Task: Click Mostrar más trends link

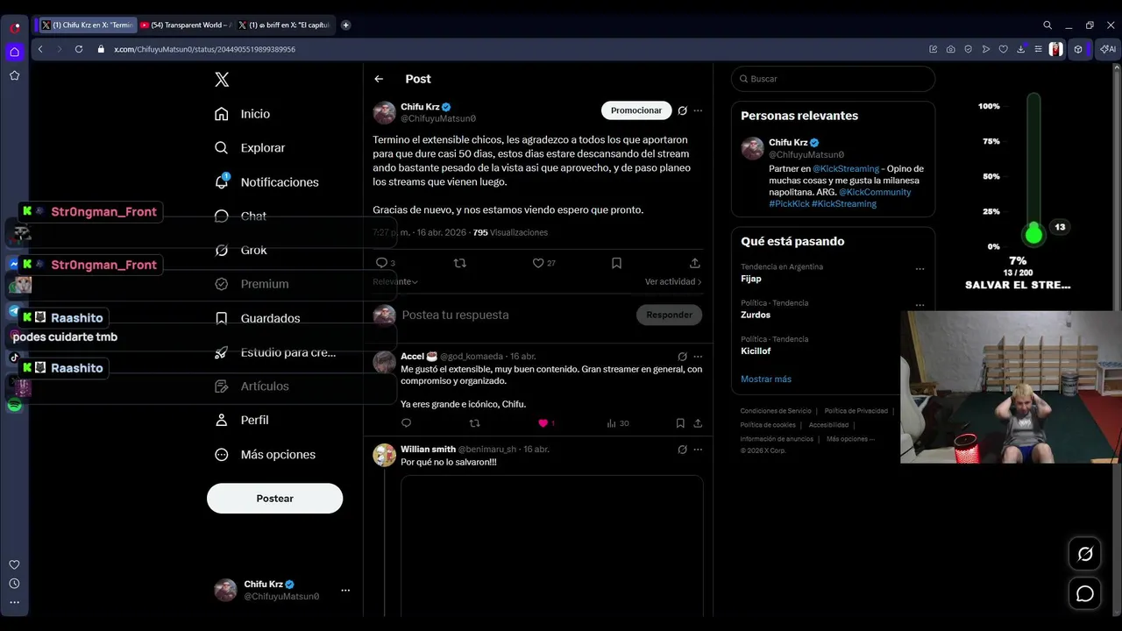Action: click(x=766, y=379)
